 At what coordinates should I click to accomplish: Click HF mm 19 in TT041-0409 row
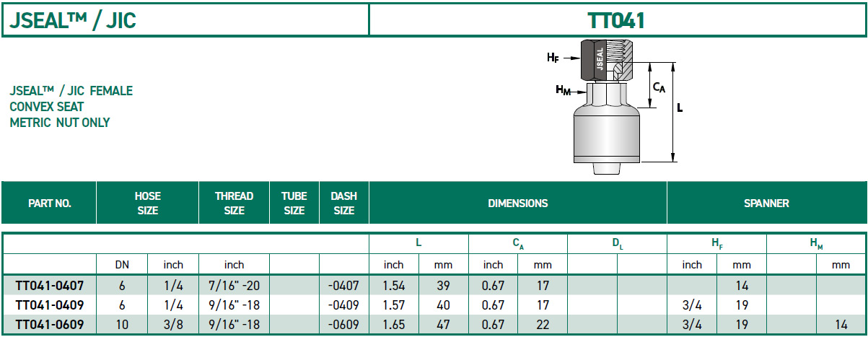(x=742, y=305)
